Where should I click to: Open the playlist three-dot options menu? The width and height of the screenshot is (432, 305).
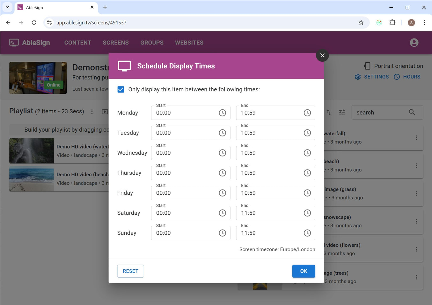click(92, 112)
